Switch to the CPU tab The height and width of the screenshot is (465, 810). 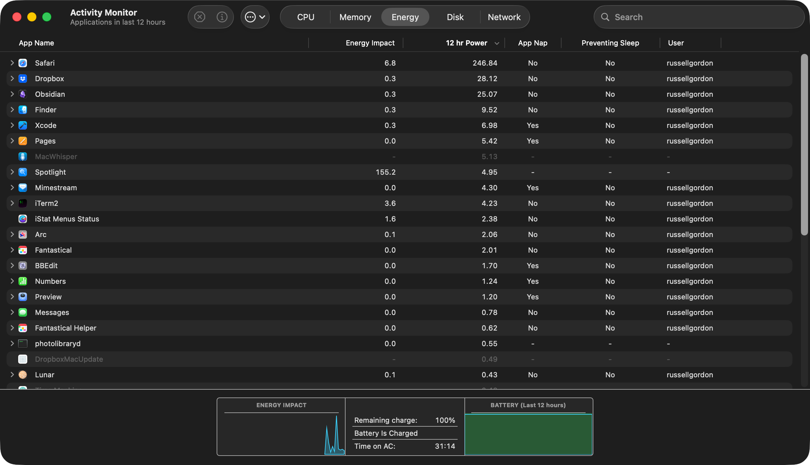pyautogui.click(x=306, y=17)
